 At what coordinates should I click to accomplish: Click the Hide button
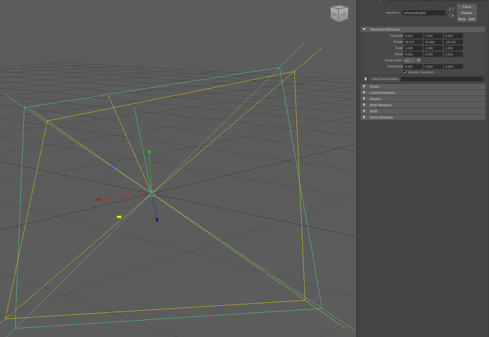471,19
